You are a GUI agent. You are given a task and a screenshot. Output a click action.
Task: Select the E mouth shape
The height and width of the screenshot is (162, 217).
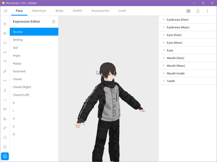34,126
